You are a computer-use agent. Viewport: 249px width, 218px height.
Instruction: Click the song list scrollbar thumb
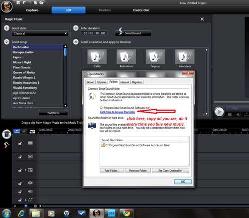[x=65, y=52]
